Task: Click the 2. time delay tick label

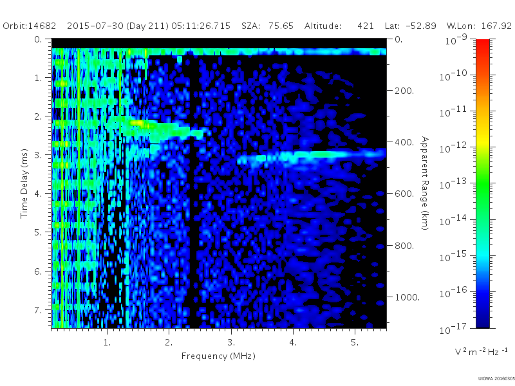Action: [39, 116]
